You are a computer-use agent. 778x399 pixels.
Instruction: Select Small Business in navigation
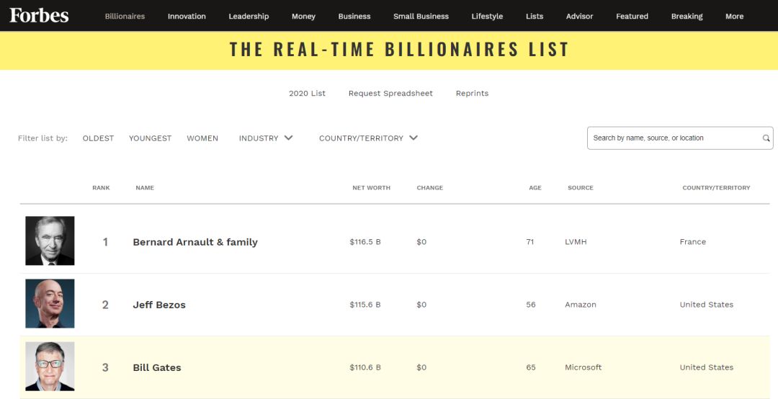tap(421, 17)
